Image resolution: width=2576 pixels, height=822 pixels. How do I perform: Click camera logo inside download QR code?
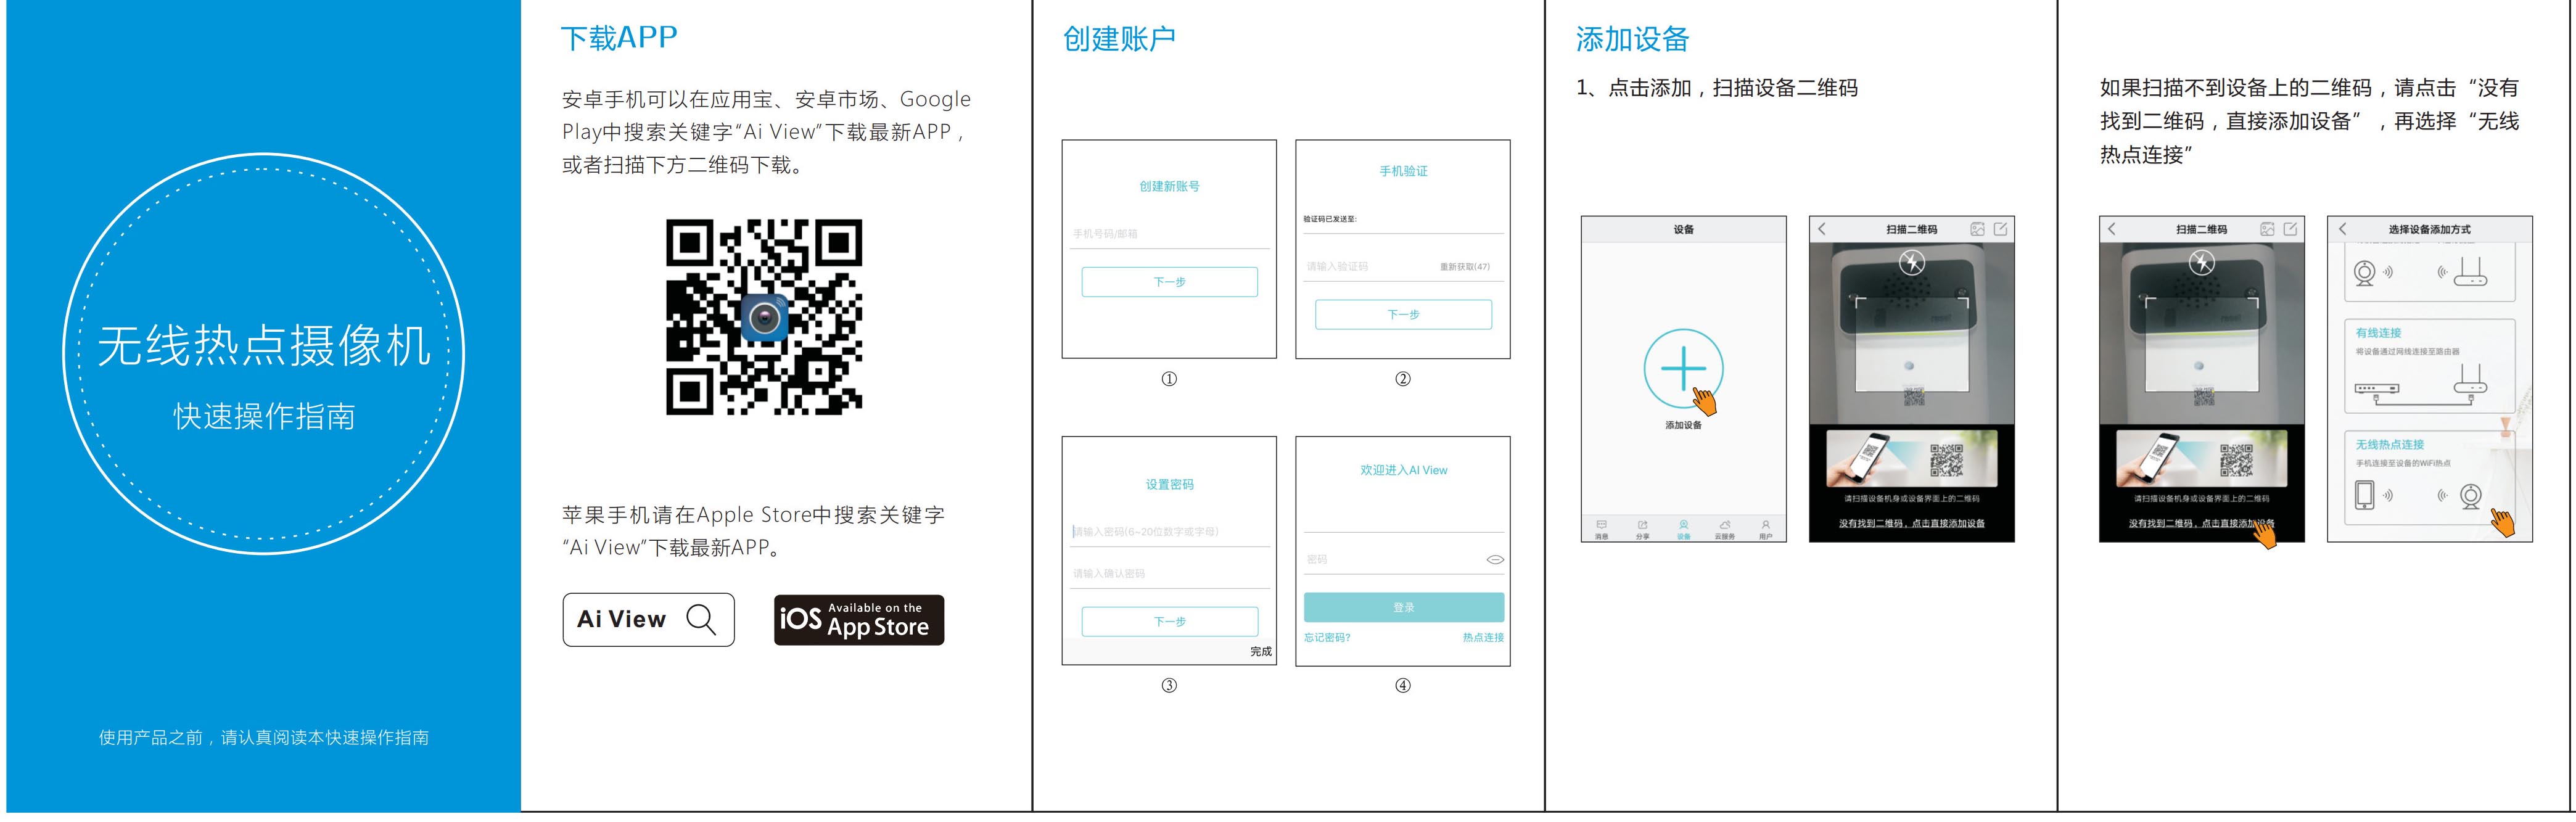[764, 318]
